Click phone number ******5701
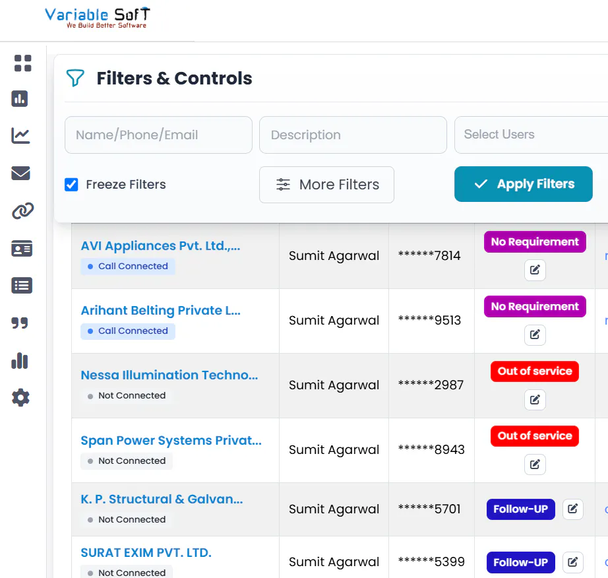The image size is (608, 578). pyautogui.click(x=429, y=509)
